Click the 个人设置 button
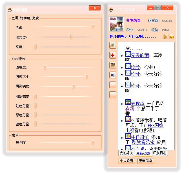 click(127, 161)
